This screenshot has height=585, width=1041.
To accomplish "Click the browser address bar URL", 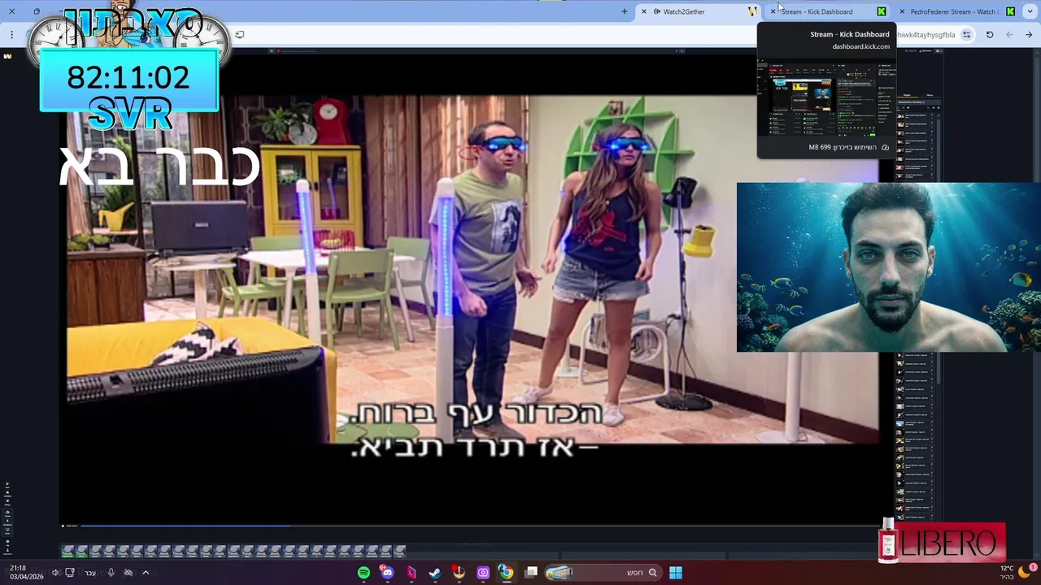I will pos(926,35).
